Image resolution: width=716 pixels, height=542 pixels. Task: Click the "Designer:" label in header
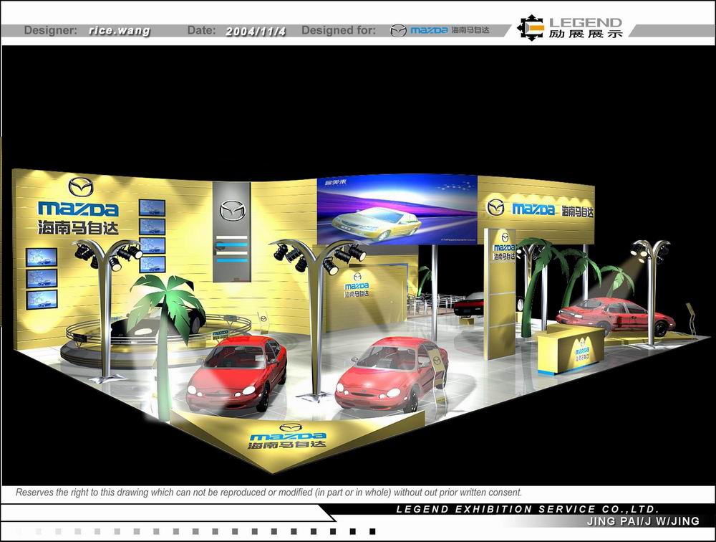tap(51, 30)
